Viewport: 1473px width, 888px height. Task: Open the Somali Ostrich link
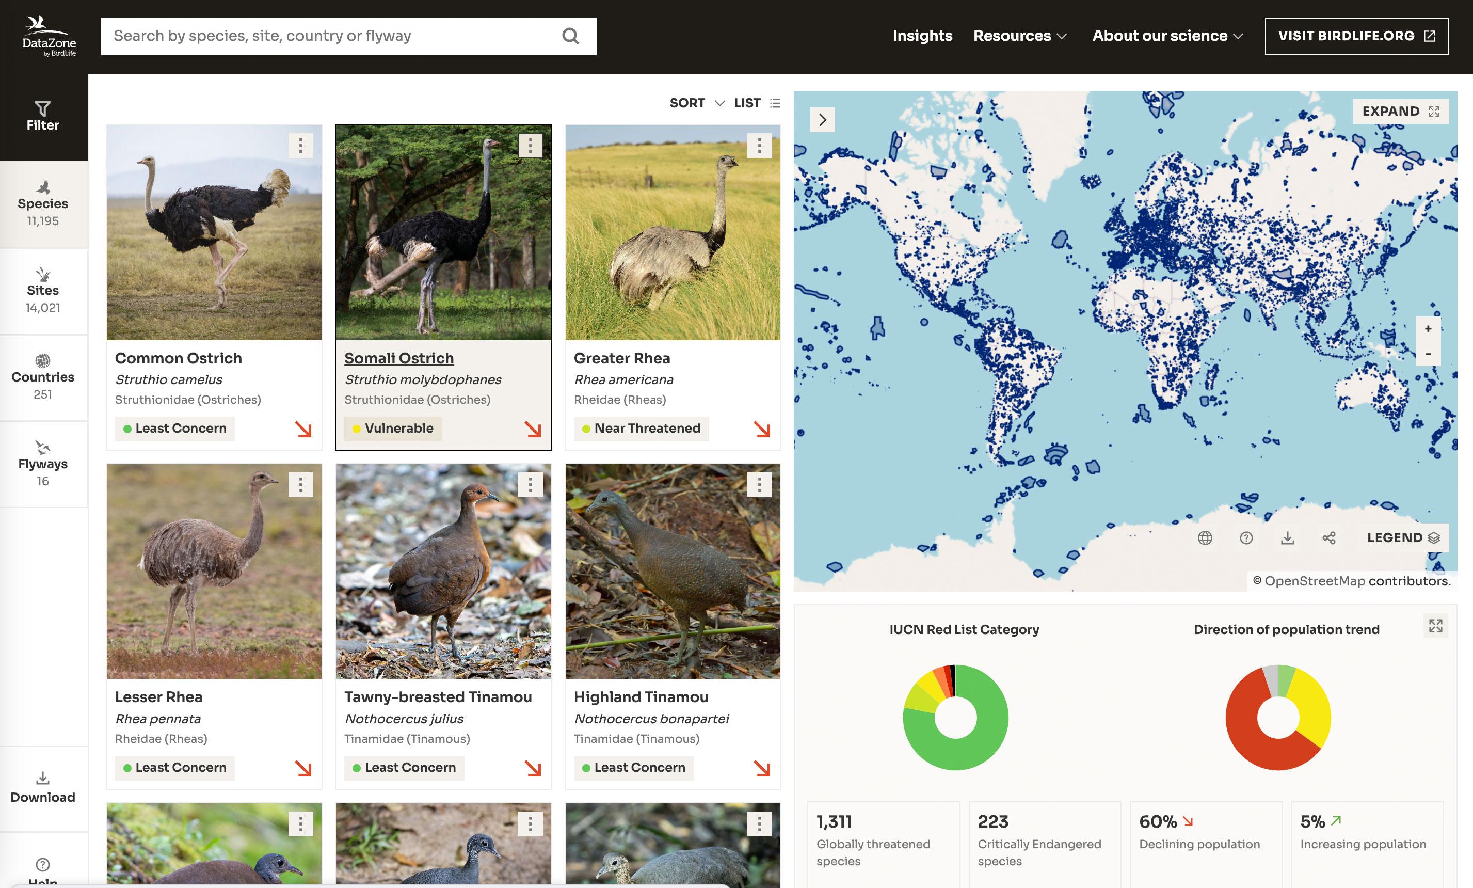pos(399,358)
